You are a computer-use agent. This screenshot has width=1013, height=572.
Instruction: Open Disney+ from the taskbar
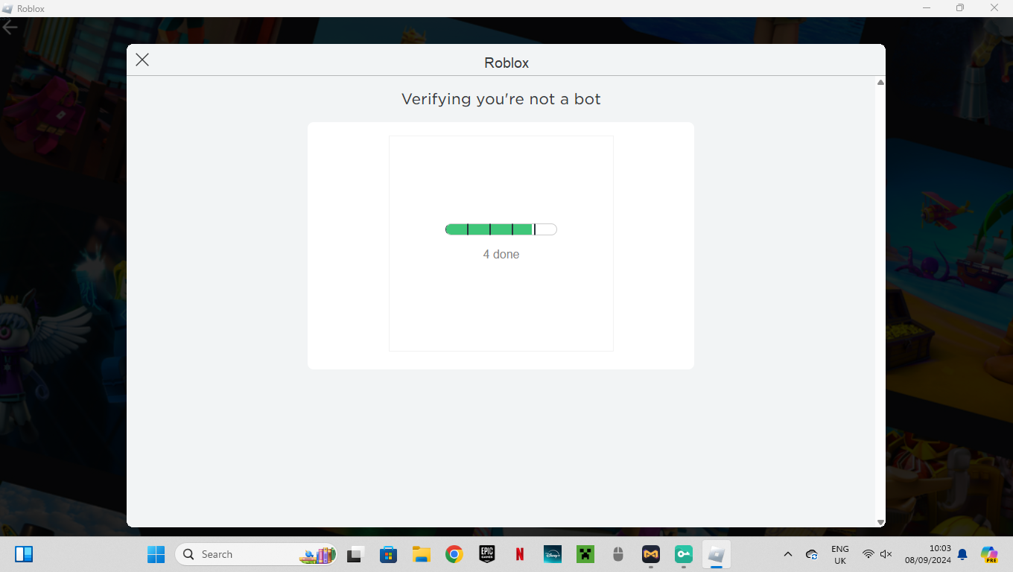point(553,554)
